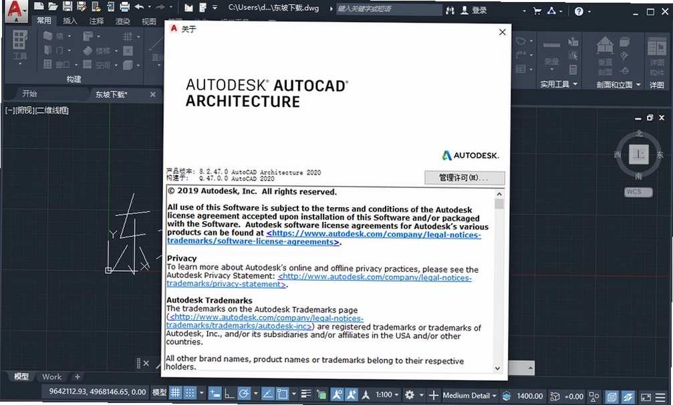673x405 pixels.
Task: Click the WCS button under ViewCube
Action: [x=638, y=192]
